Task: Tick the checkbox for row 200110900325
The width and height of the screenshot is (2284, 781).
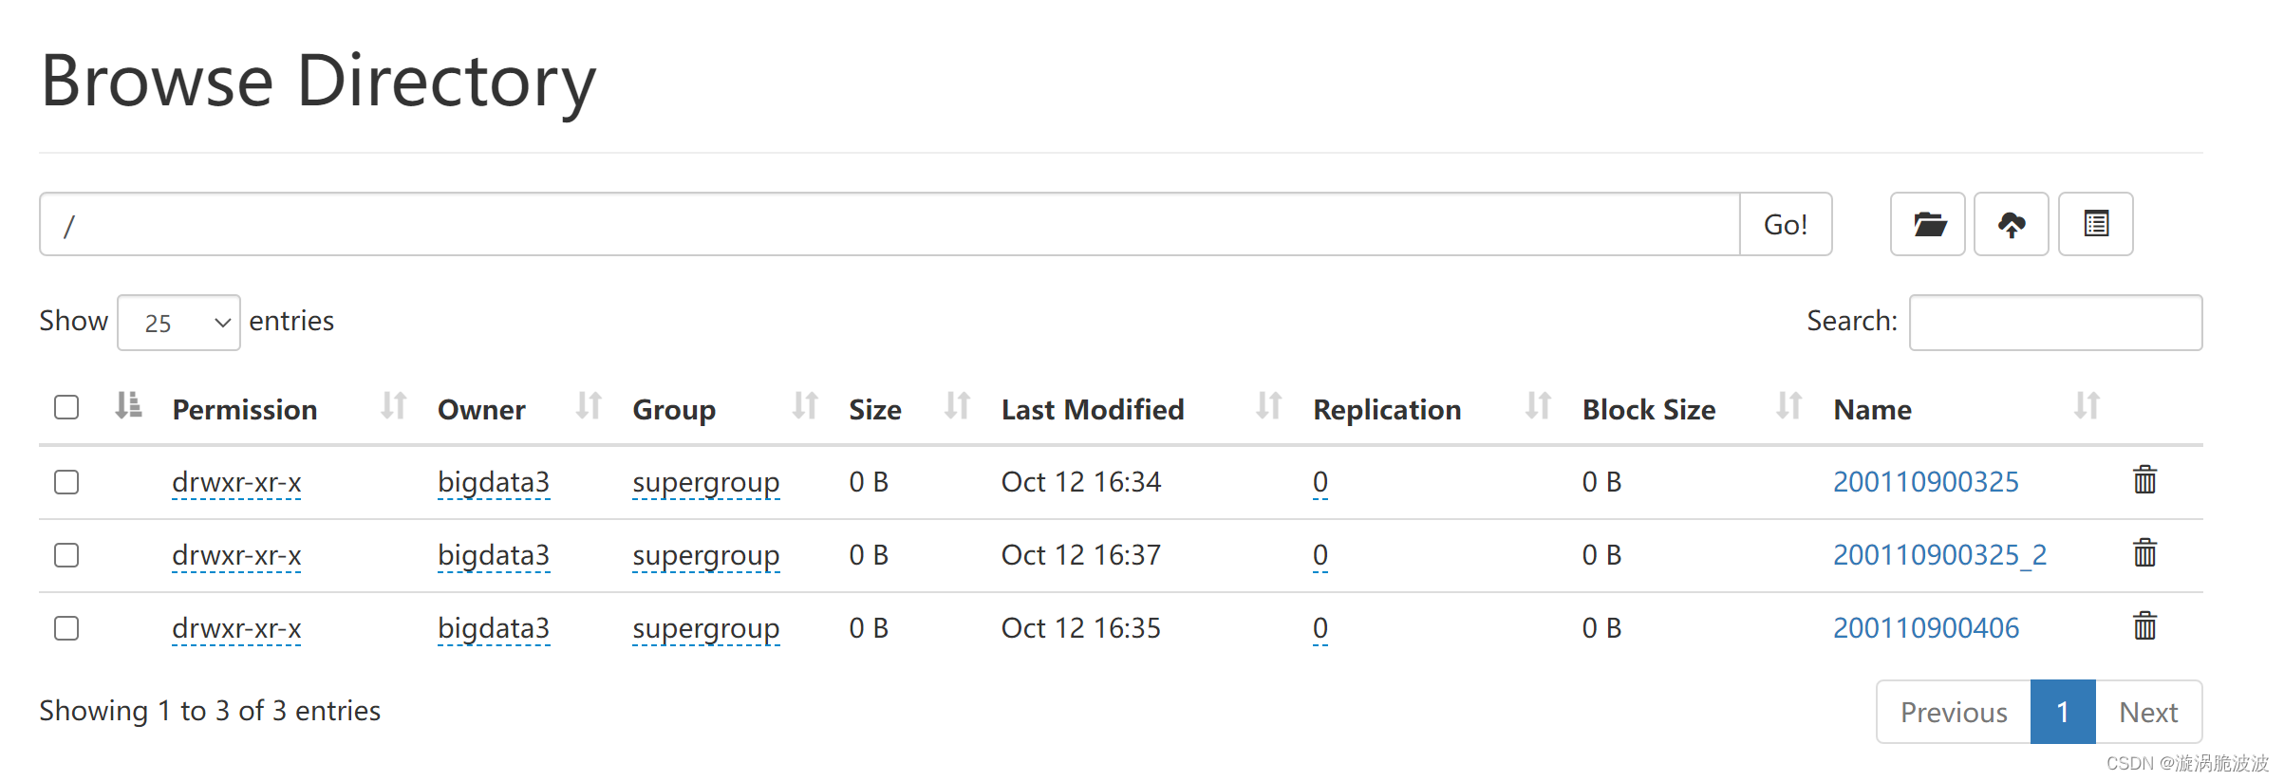Action: point(66,482)
